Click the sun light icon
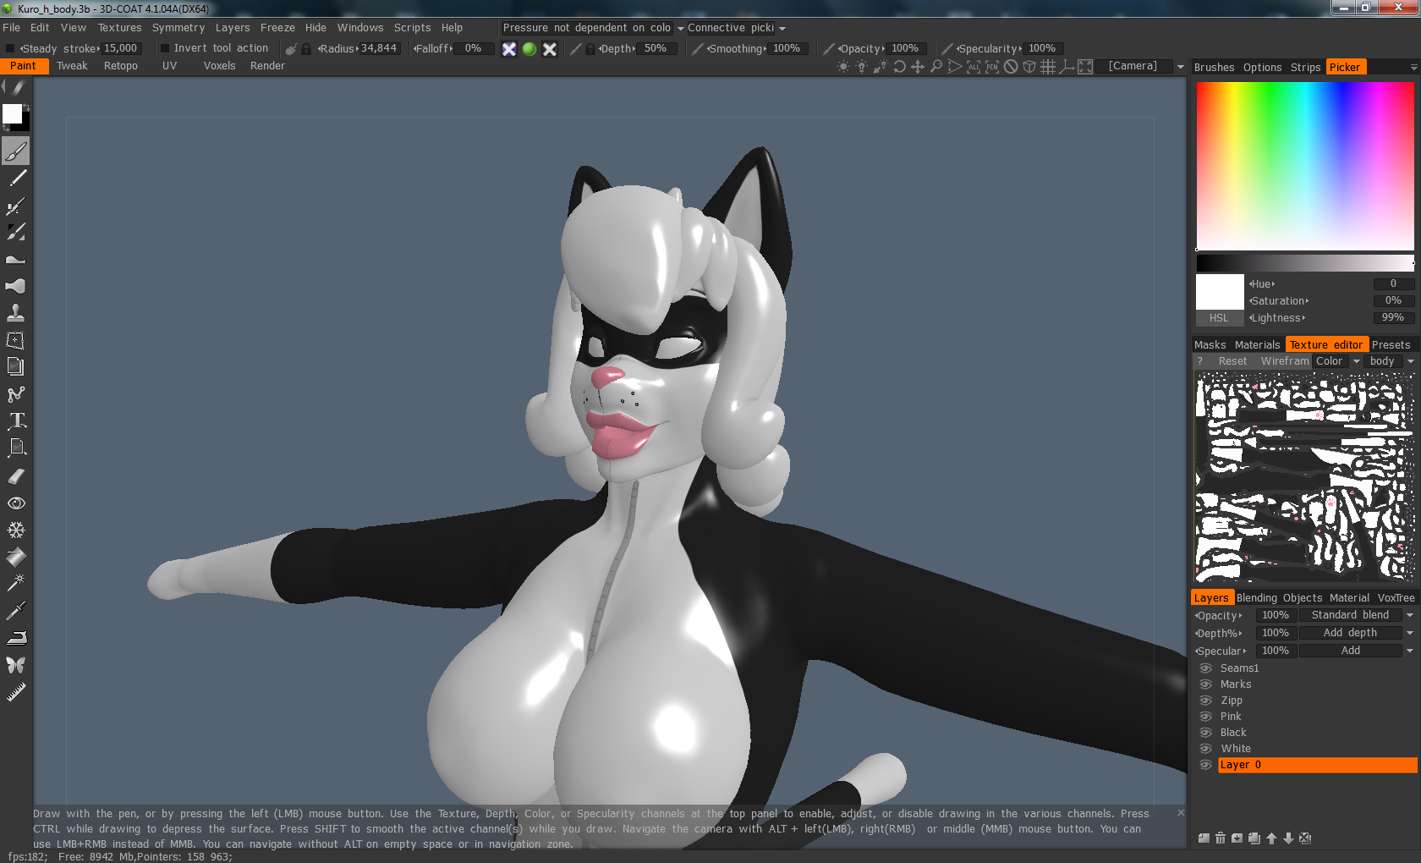Screen dimensions: 1421x863 click(843, 67)
